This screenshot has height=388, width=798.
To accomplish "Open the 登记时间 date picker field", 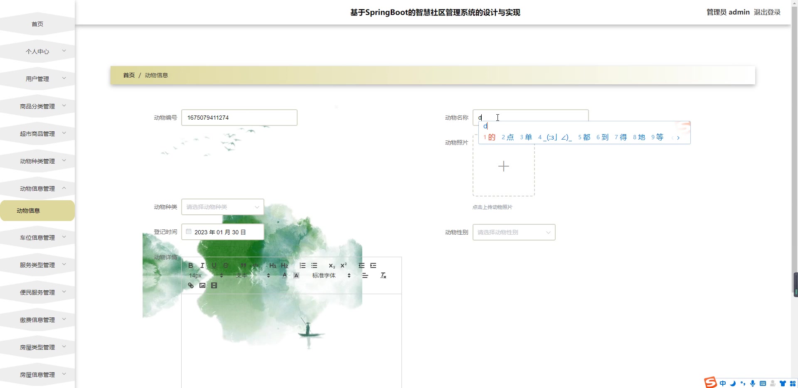I will pos(223,232).
